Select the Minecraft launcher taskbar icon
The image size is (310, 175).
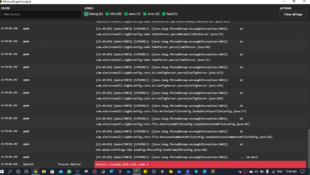tap(137, 172)
